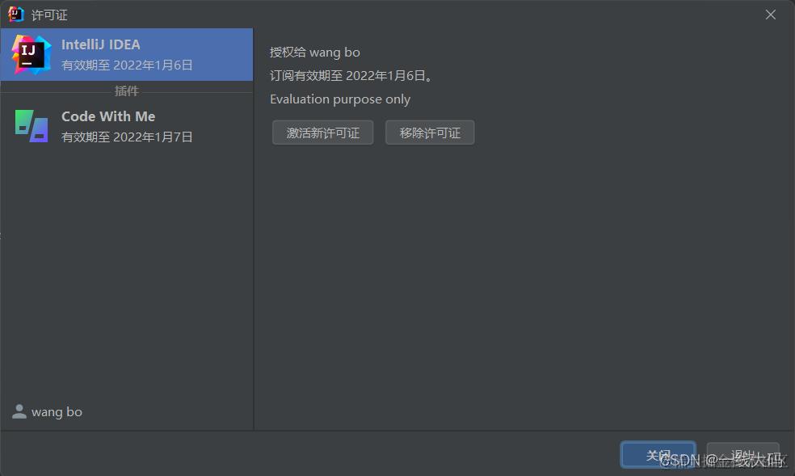
Task: Click the 激活新许可证 button
Action: (x=323, y=133)
